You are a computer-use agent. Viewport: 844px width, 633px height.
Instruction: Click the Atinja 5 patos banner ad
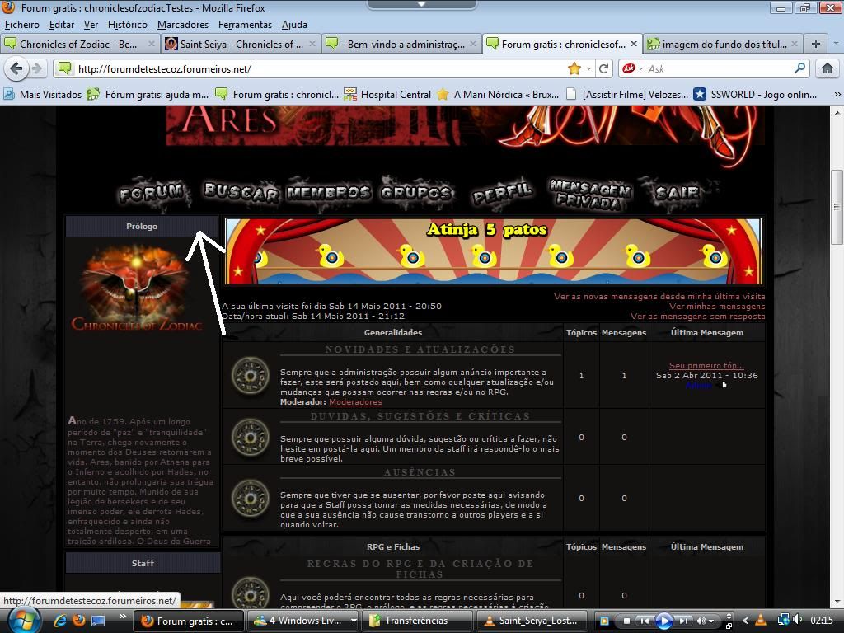point(494,251)
